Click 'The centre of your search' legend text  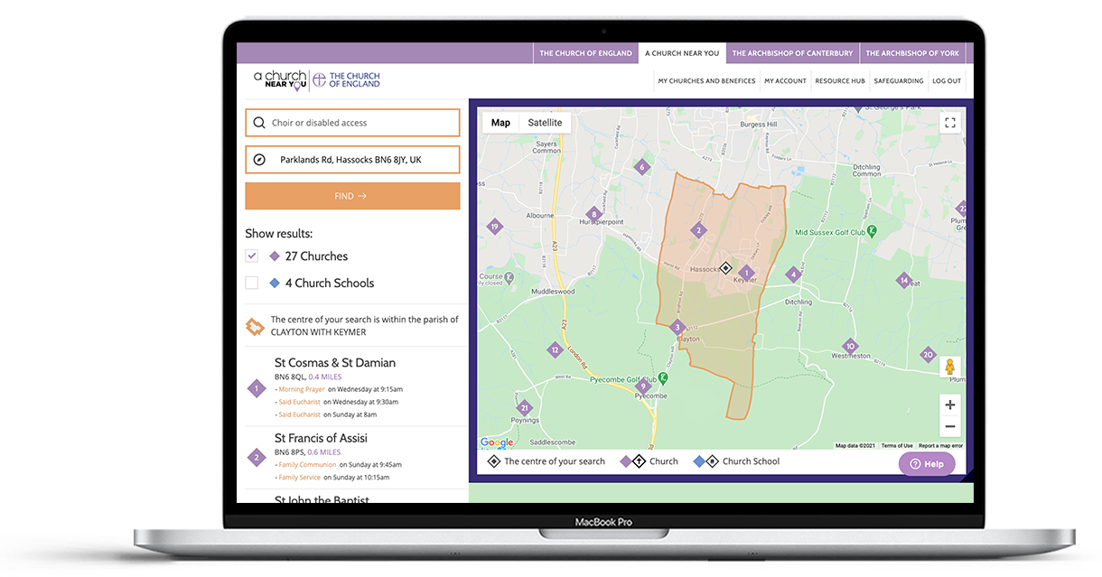pos(555,461)
